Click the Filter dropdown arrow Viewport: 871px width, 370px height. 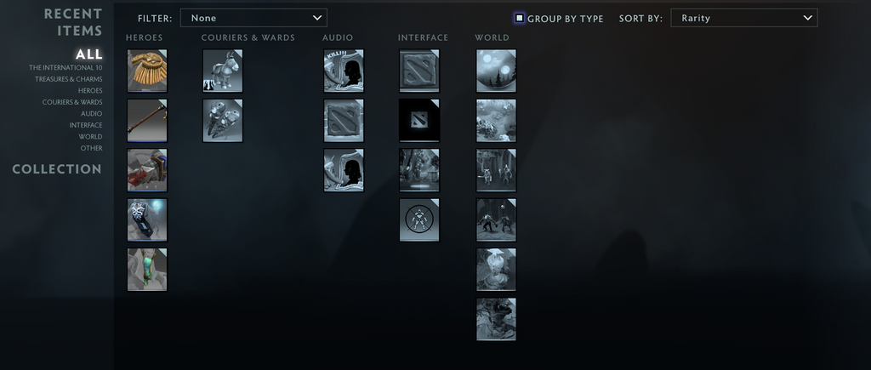pyautogui.click(x=317, y=18)
